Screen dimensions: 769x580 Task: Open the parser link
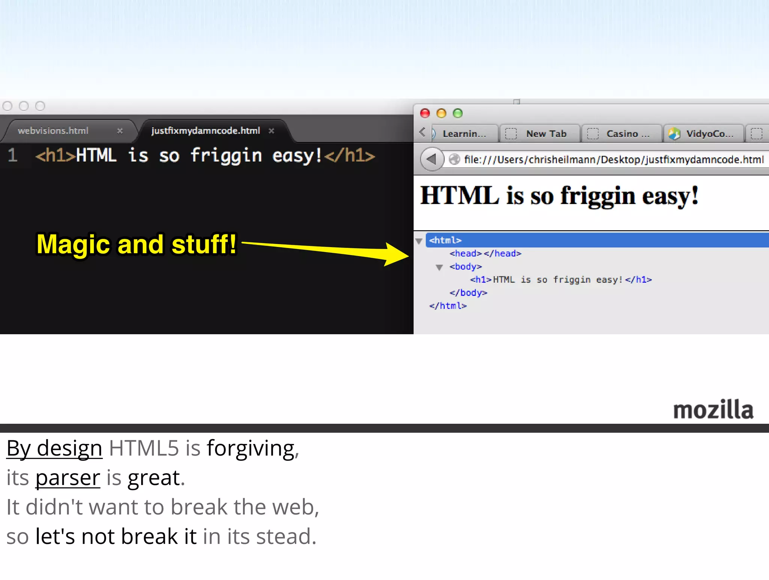click(68, 478)
